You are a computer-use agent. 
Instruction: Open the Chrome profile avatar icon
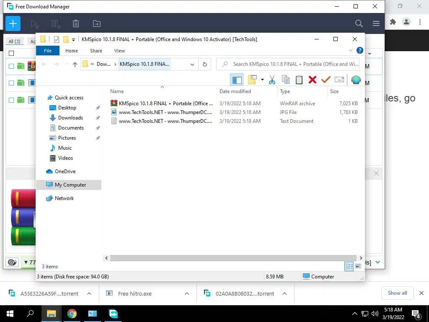[x=406, y=22]
